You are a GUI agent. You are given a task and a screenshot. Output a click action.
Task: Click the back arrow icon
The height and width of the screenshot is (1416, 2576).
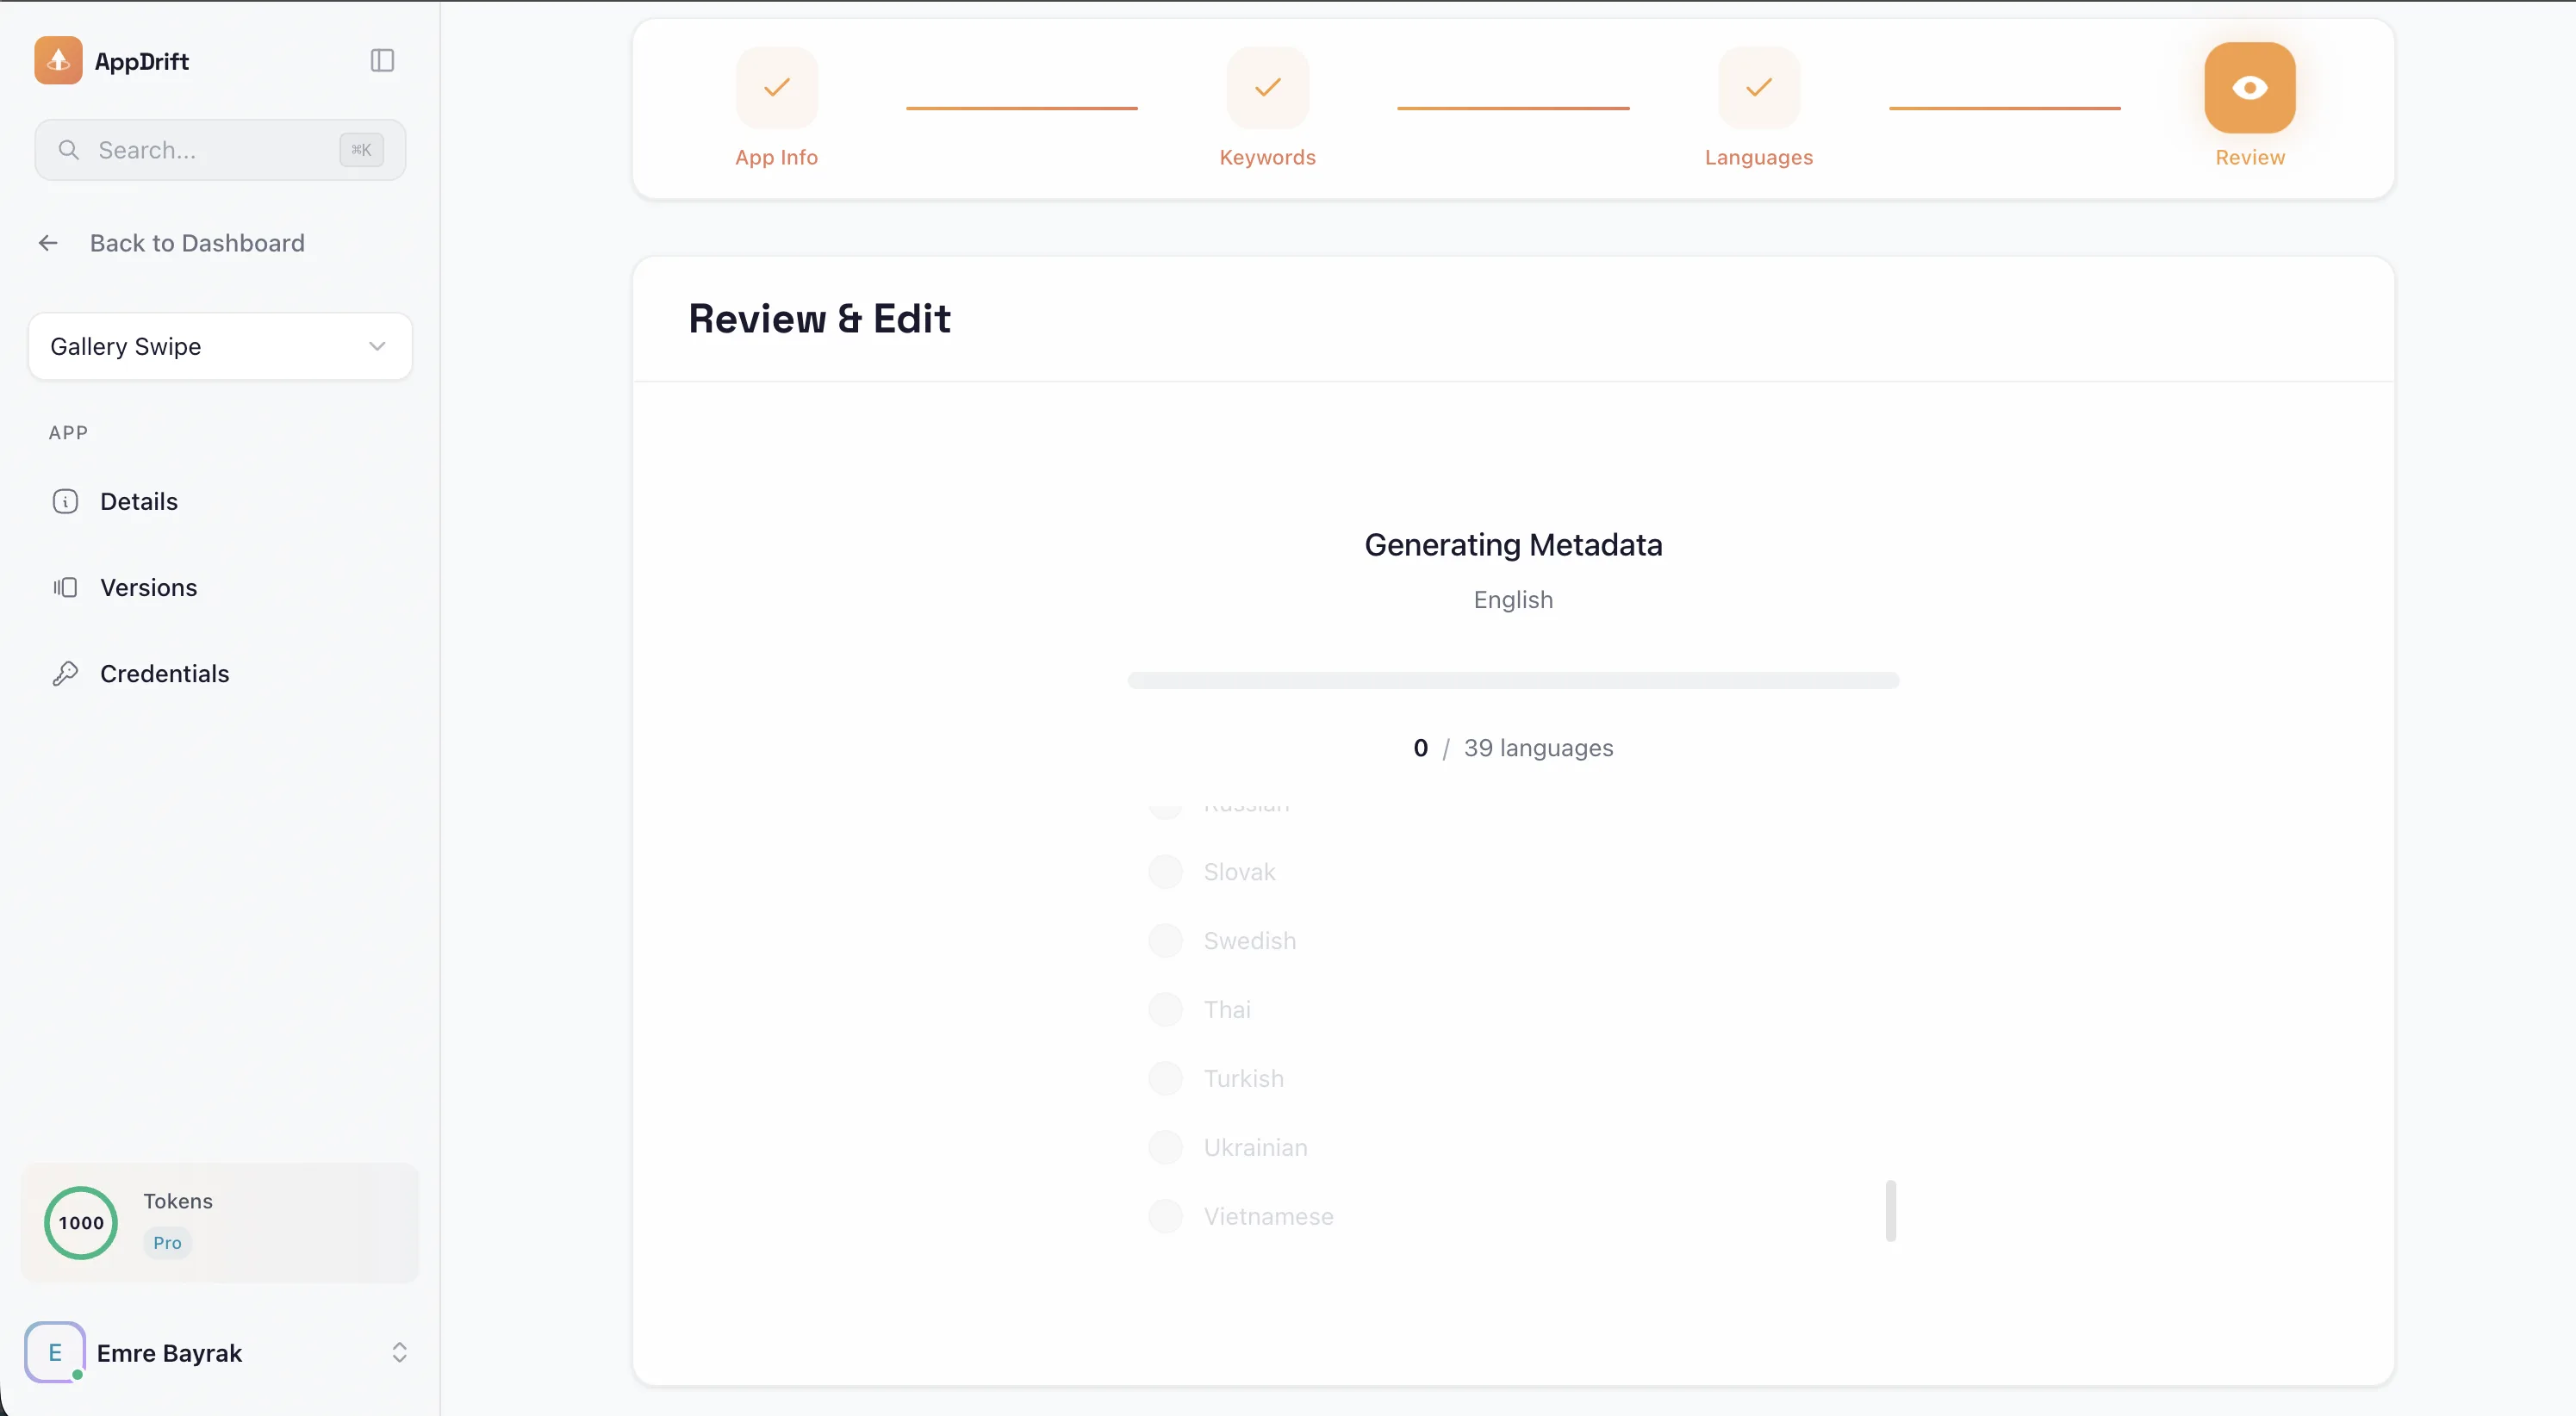coord(48,243)
